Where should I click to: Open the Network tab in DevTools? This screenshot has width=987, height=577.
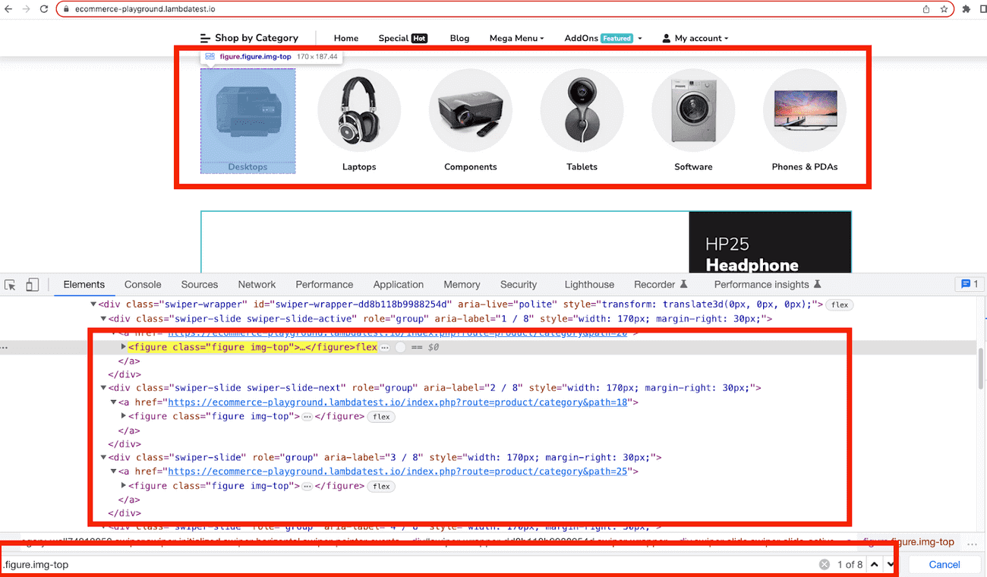pos(257,285)
